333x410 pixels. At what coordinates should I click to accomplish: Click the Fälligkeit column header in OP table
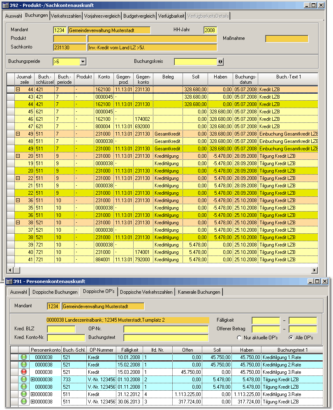tap(129, 350)
